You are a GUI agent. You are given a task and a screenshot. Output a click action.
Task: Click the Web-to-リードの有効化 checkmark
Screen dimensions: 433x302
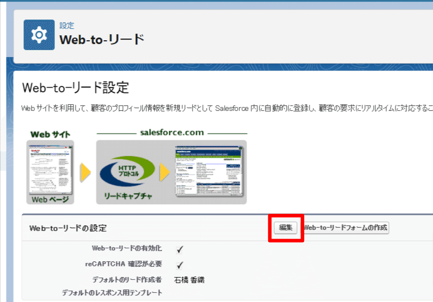180,249
